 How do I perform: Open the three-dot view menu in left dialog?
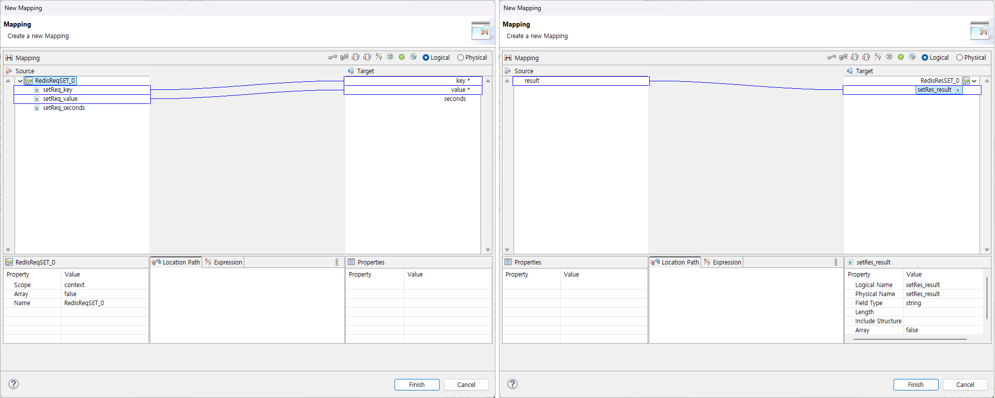tap(337, 262)
